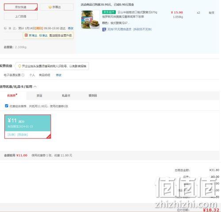Uncheck the 优惠组合推荐 checkbox
221x212 pixels.
pos(7,106)
